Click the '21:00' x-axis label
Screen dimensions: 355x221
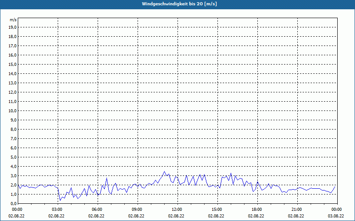[297, 210]
